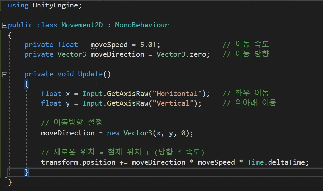Click 'moveSpeed' in the float declaration
323x191 pixels.
point(109,45)
